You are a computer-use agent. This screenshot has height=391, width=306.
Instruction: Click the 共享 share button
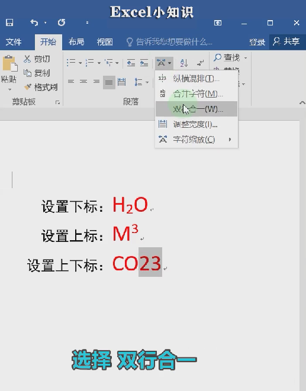coord(287,41)
